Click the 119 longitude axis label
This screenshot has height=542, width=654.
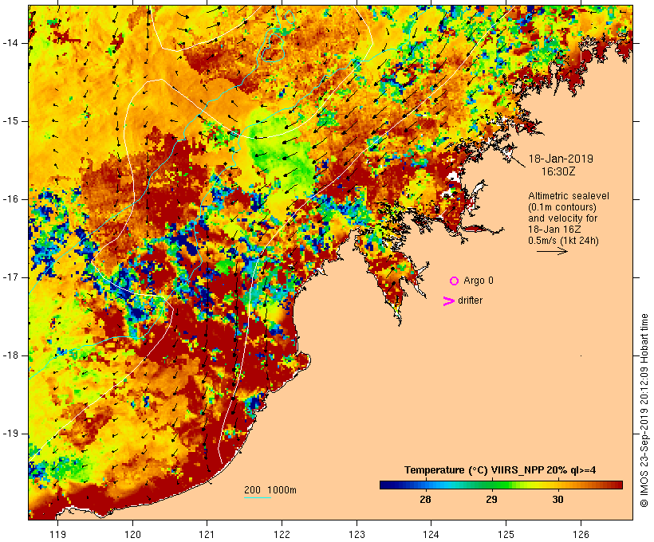click(57, 534)
